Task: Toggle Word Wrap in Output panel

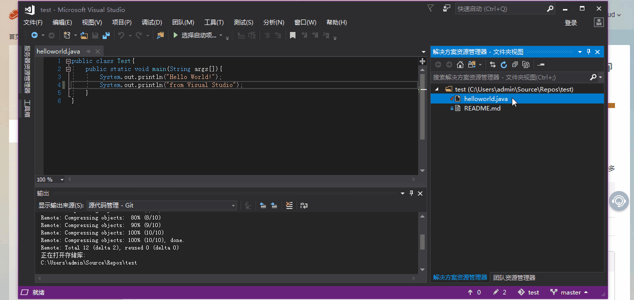Action: click(303, 205)
